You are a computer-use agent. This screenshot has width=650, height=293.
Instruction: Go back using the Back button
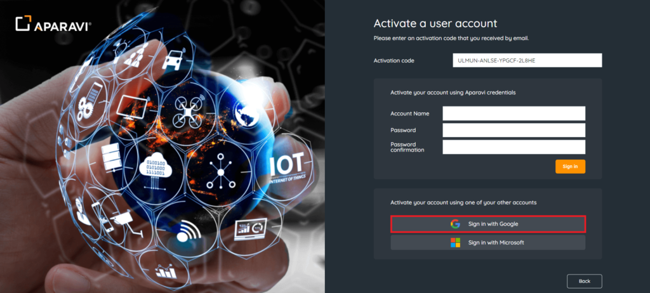584,281
